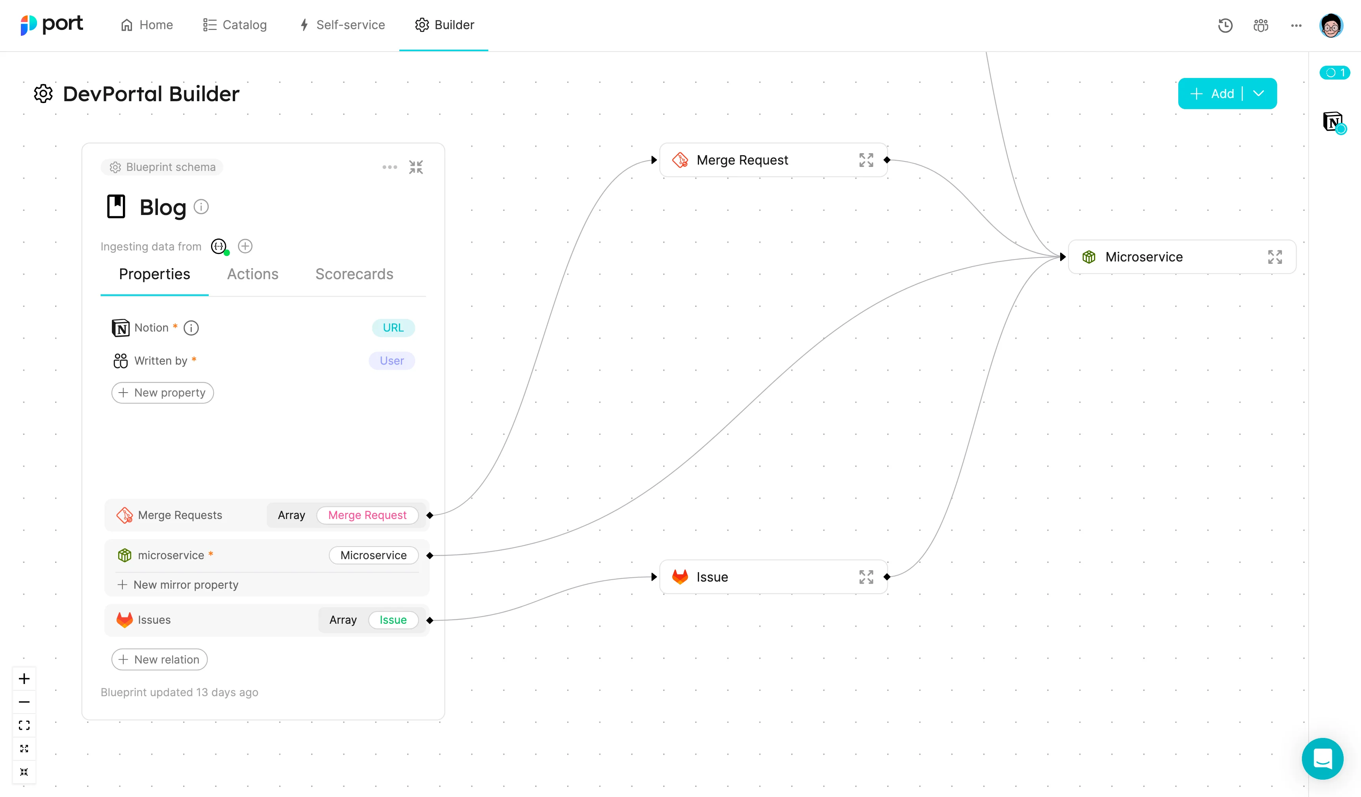Expand the Merge Request blueprint node

point(866,160)
